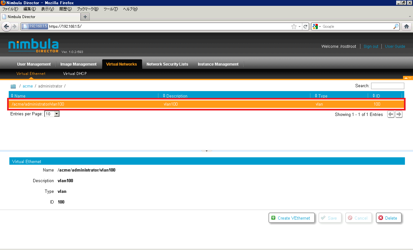The height and width of the screenshot is (250, 413).
Task: Click the 'Ver. 1.0.2-593' version text
Action: 72,52
